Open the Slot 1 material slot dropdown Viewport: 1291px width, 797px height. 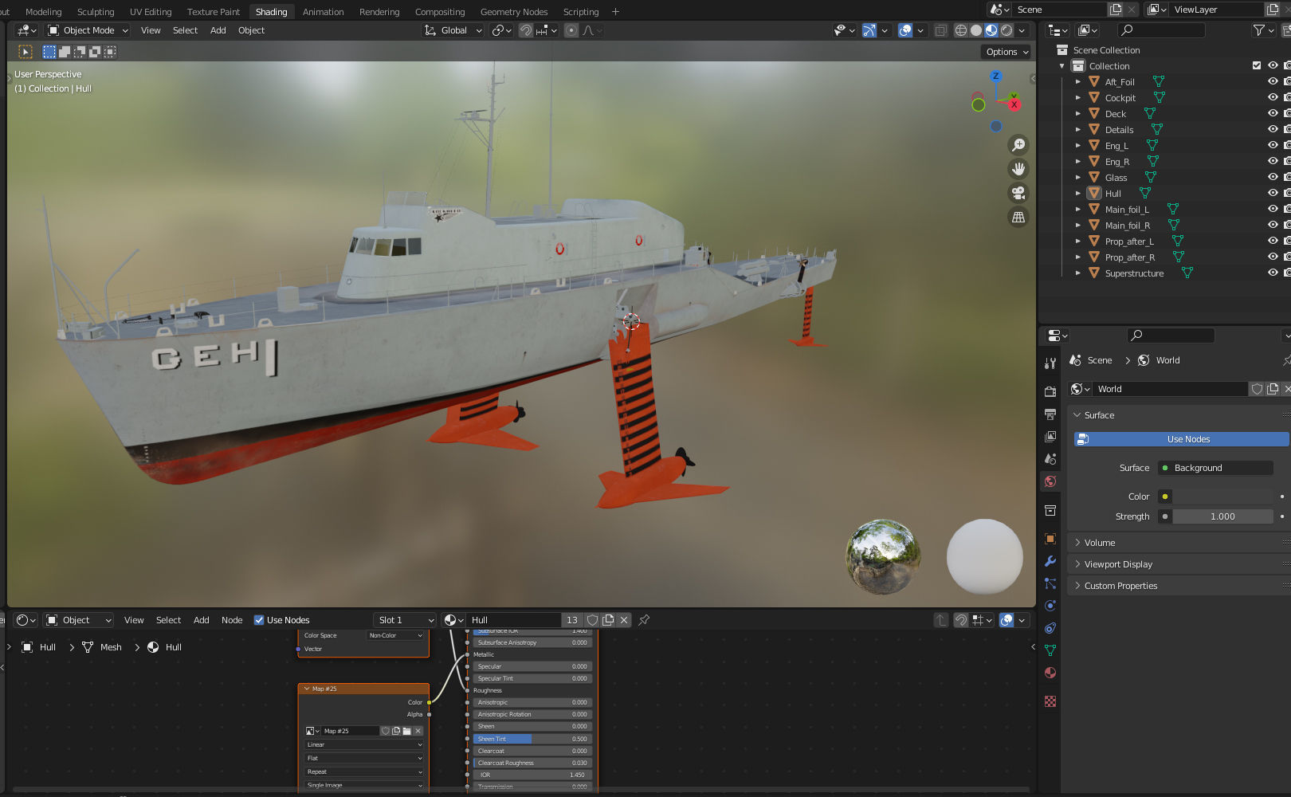pos(405,620)
